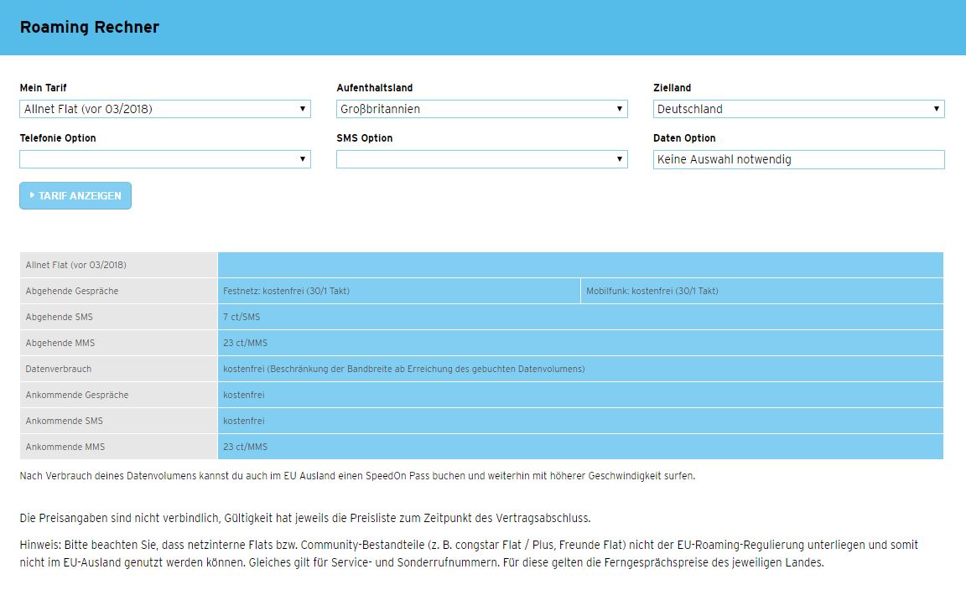Click the Ankommende SMS row label
This screenshot has width=966, height=595.
pos(117,421)
